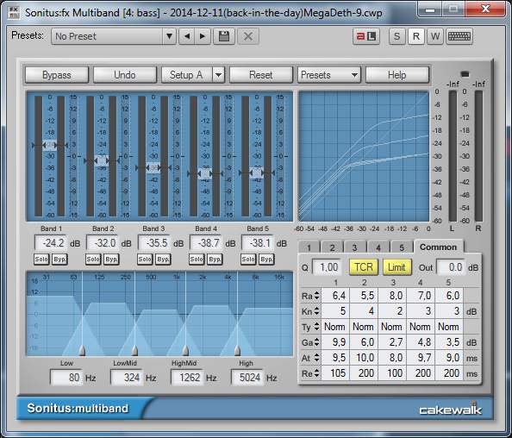Viewport: 512px width, 438px height.
Task: Click the Q value field 1,00
Action: 328,267
